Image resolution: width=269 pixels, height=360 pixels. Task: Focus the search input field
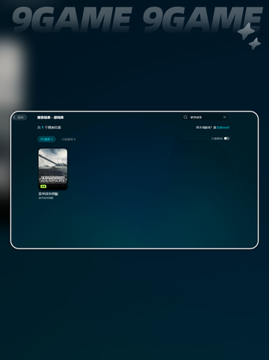point(205,117)
